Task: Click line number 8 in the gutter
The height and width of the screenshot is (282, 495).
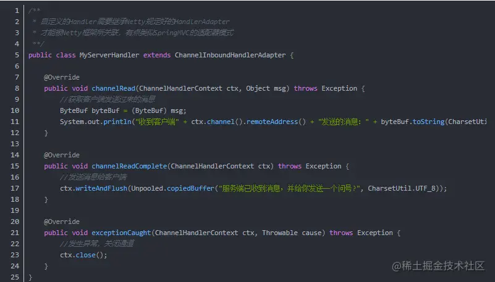Action: pyautogui.click(x=17, y=88)
